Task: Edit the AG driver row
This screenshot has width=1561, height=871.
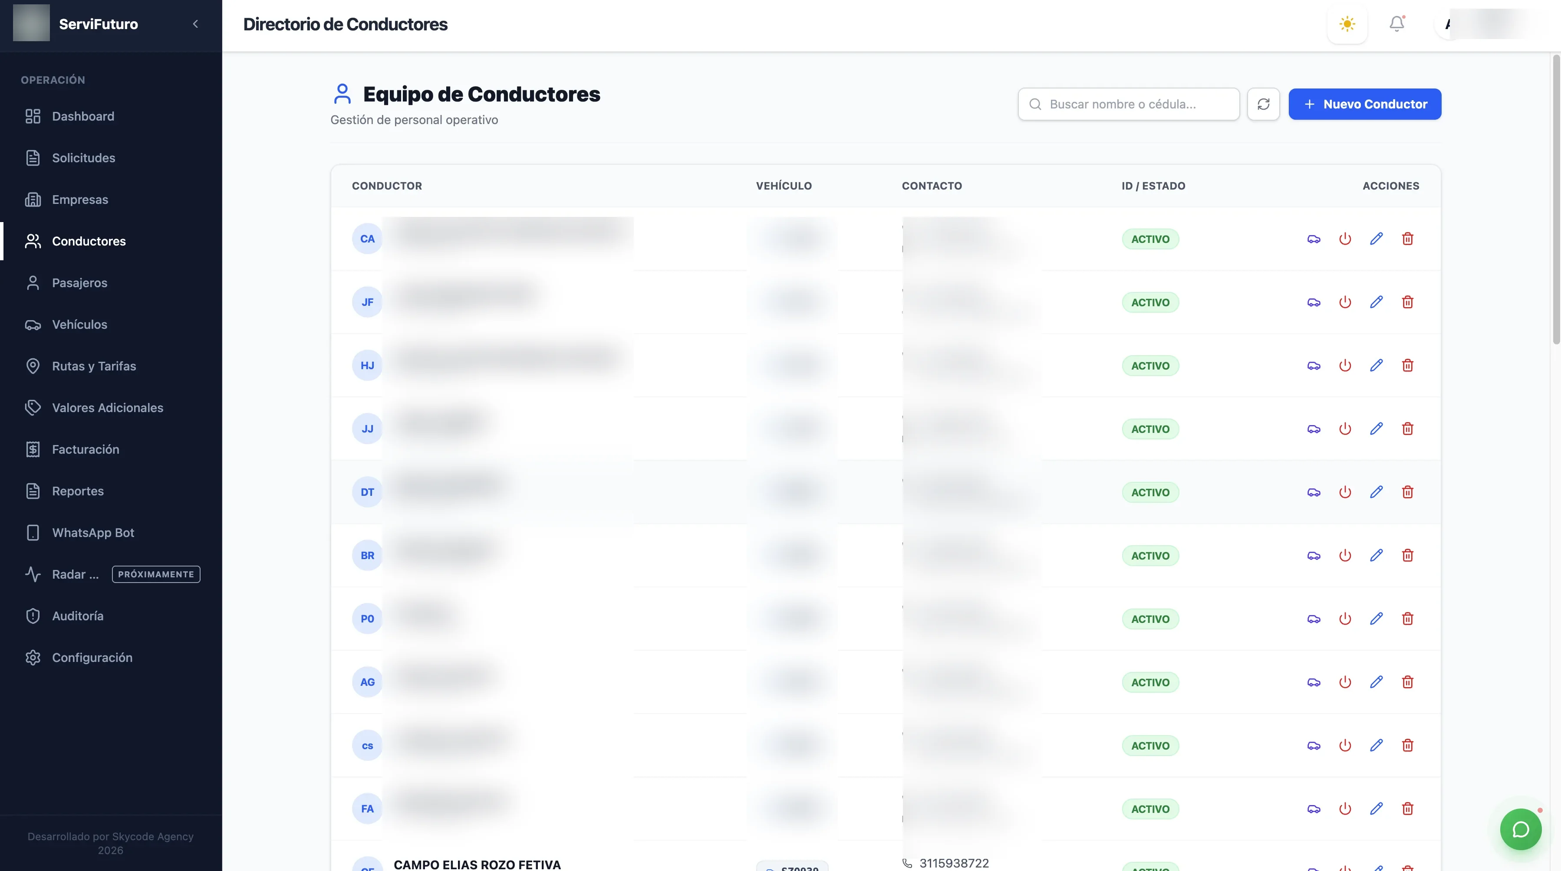Action: [1376, 682]
